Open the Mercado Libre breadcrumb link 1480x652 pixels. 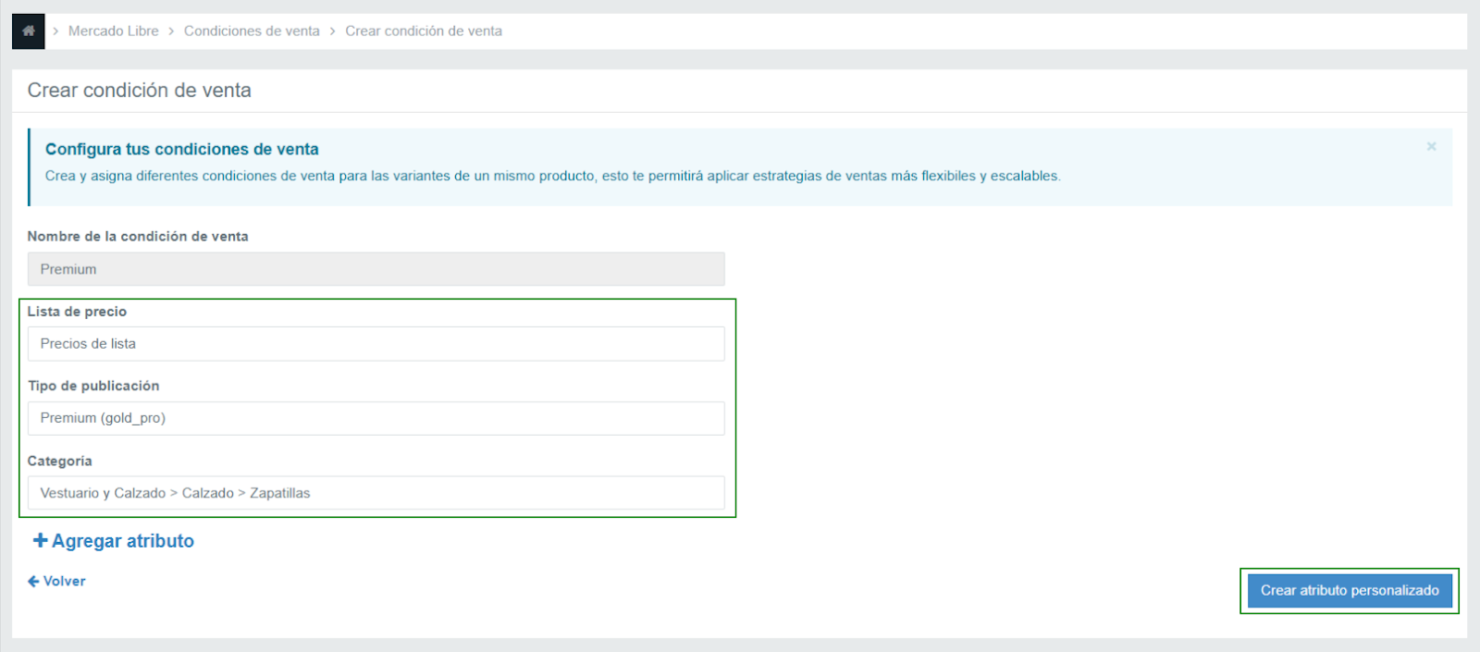[x=113, y=31]
